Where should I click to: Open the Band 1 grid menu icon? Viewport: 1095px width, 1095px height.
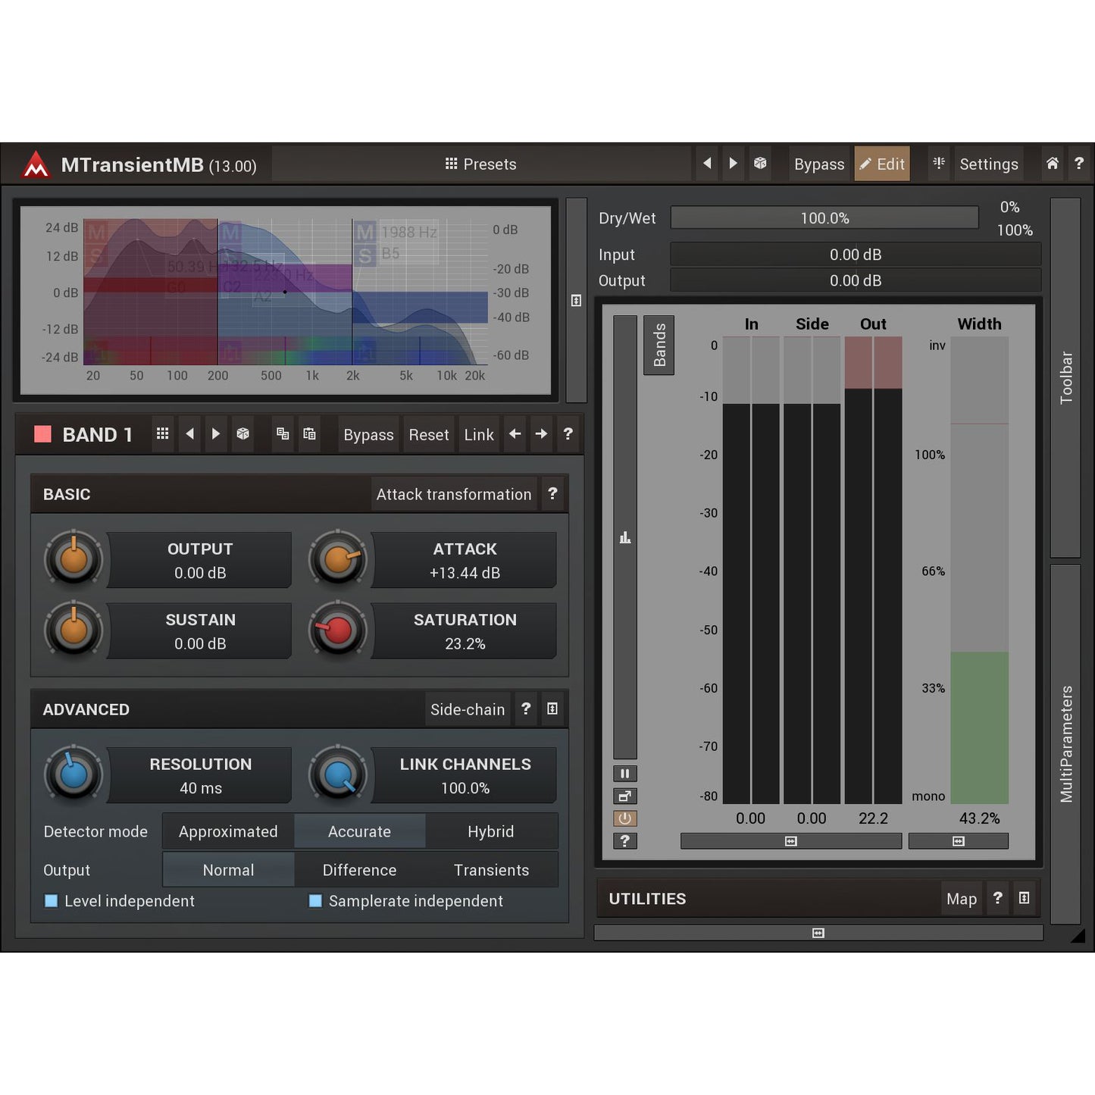coord(162,433)
